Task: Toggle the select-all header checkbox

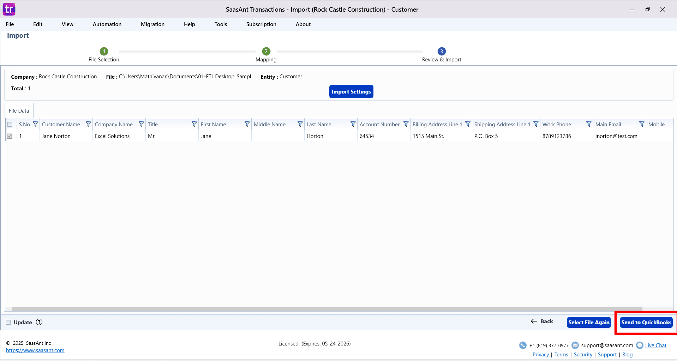Action: 10,124
